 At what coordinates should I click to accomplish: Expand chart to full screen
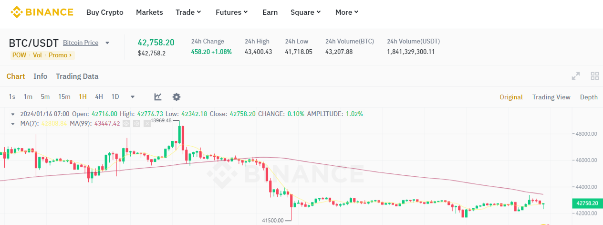[576, 76]
